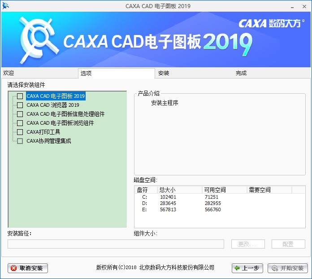Go to the 完成 tab

pos(241,73)
